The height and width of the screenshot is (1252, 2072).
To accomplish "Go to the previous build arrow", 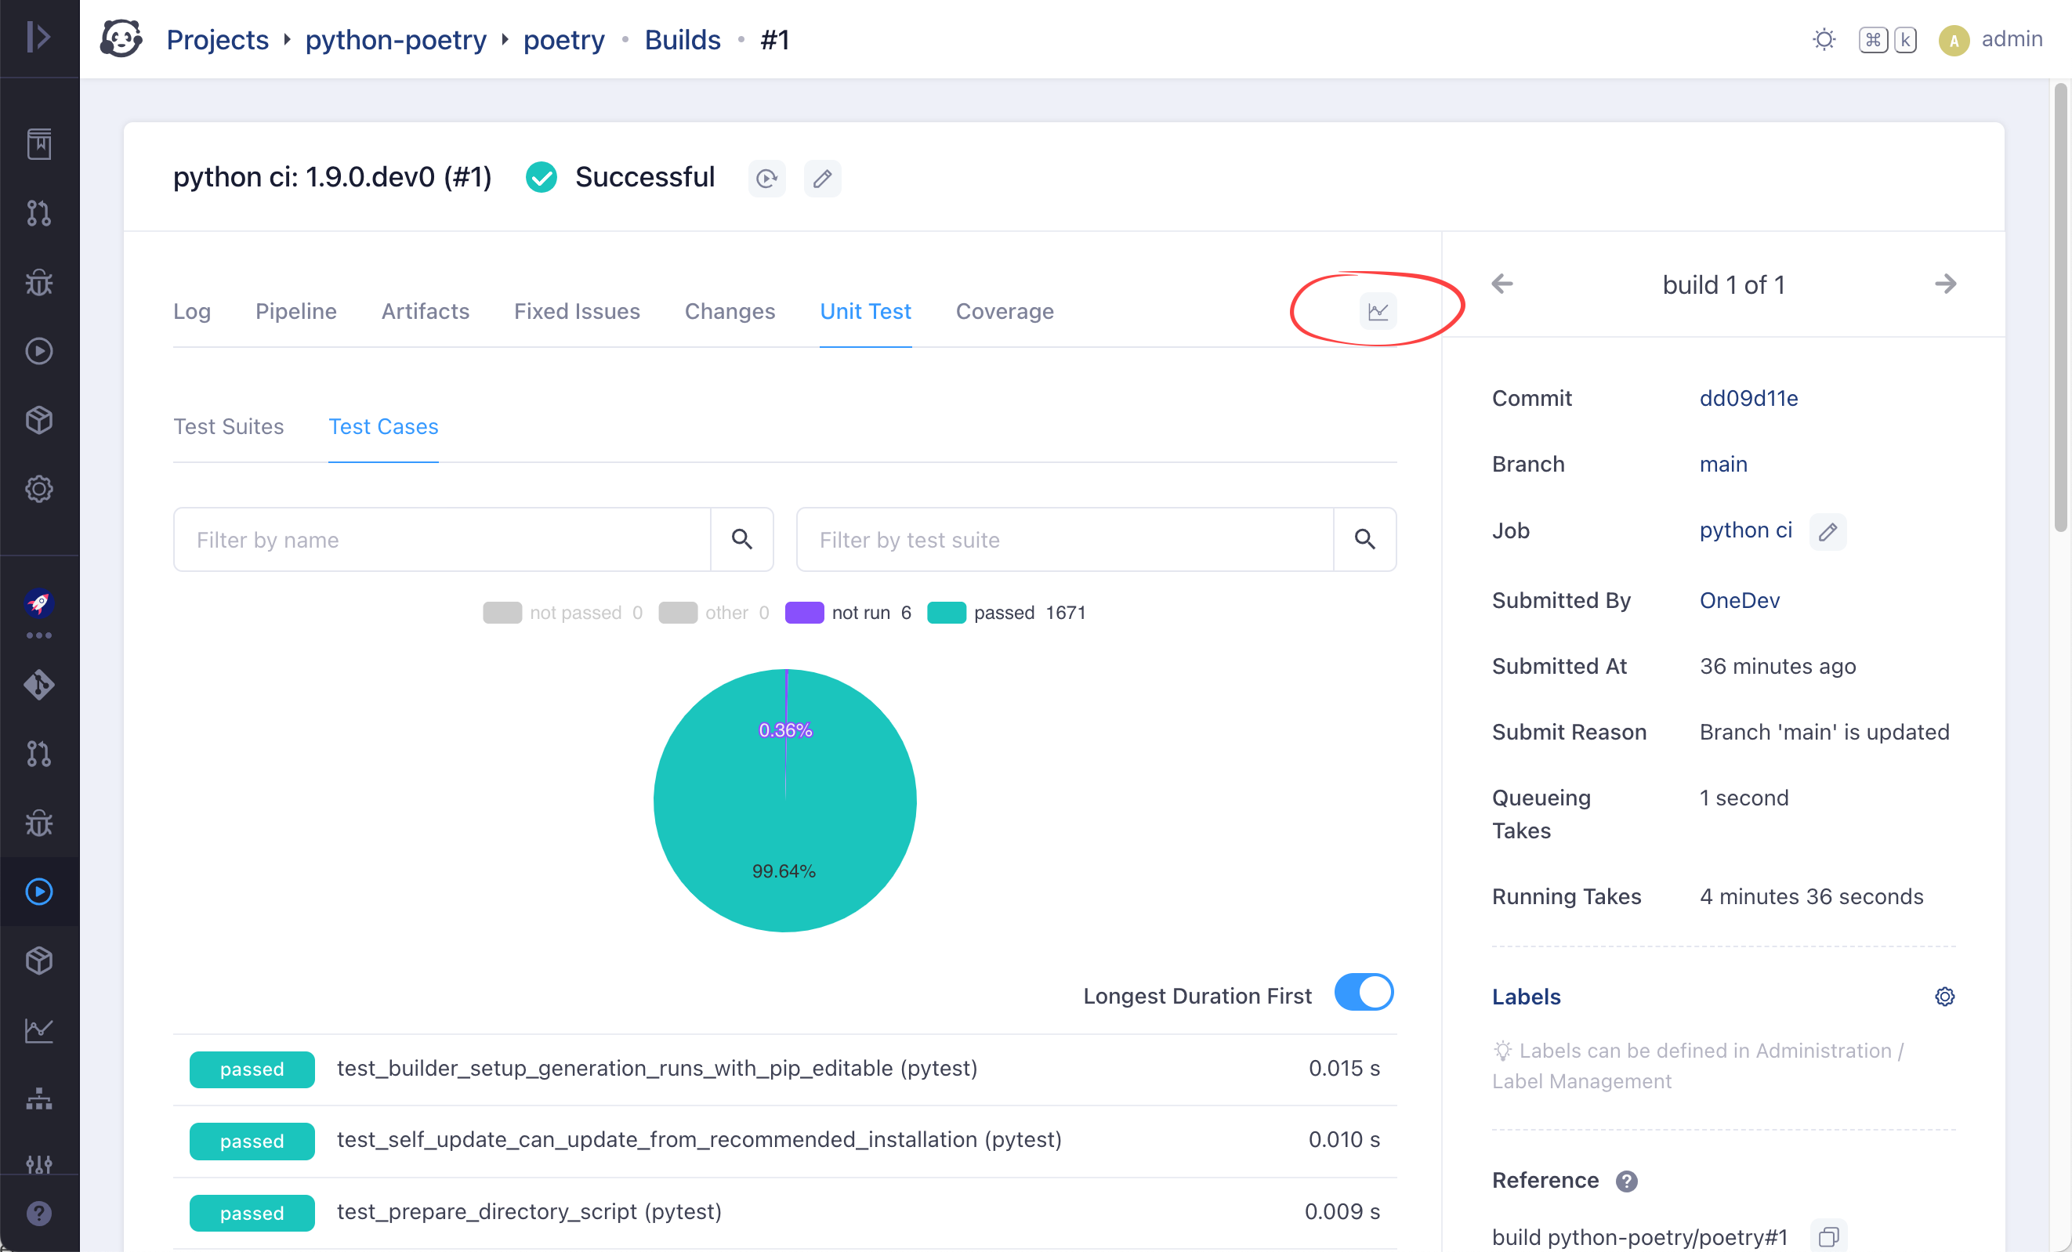I will 1501,284.
